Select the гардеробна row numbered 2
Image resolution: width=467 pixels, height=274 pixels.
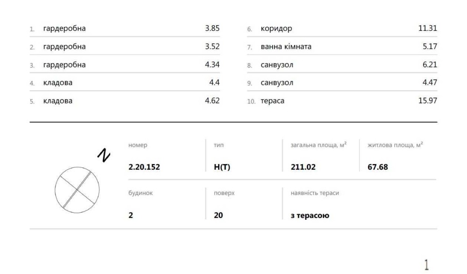[64, 47]
